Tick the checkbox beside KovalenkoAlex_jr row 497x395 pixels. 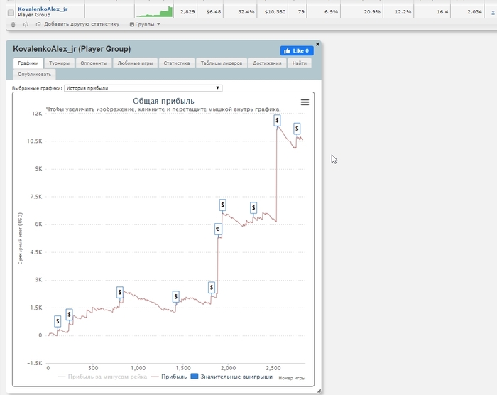pos(11,12)
